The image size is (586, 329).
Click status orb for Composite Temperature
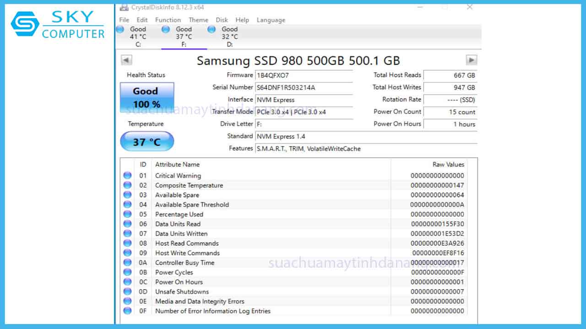[x=127, y=185]
